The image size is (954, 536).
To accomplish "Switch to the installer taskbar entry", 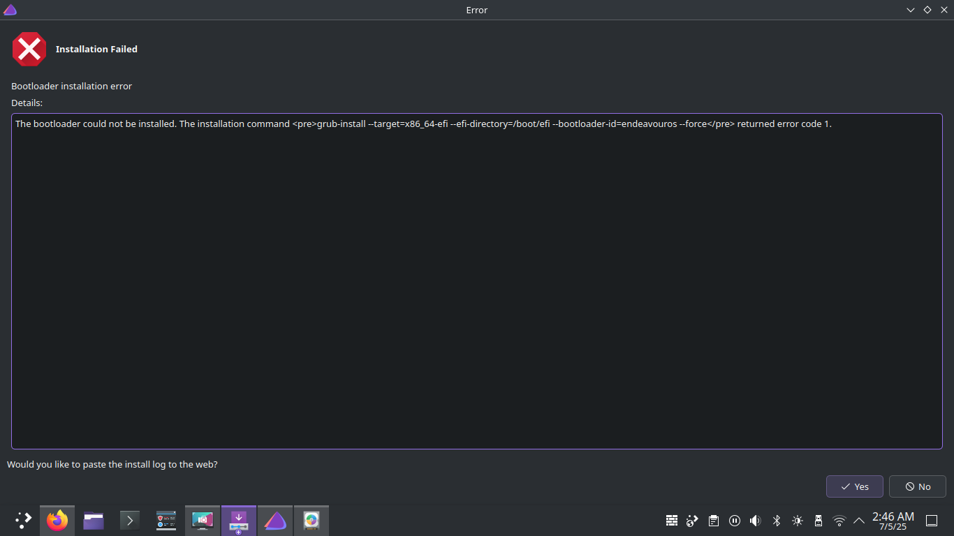I will point(239,520).
